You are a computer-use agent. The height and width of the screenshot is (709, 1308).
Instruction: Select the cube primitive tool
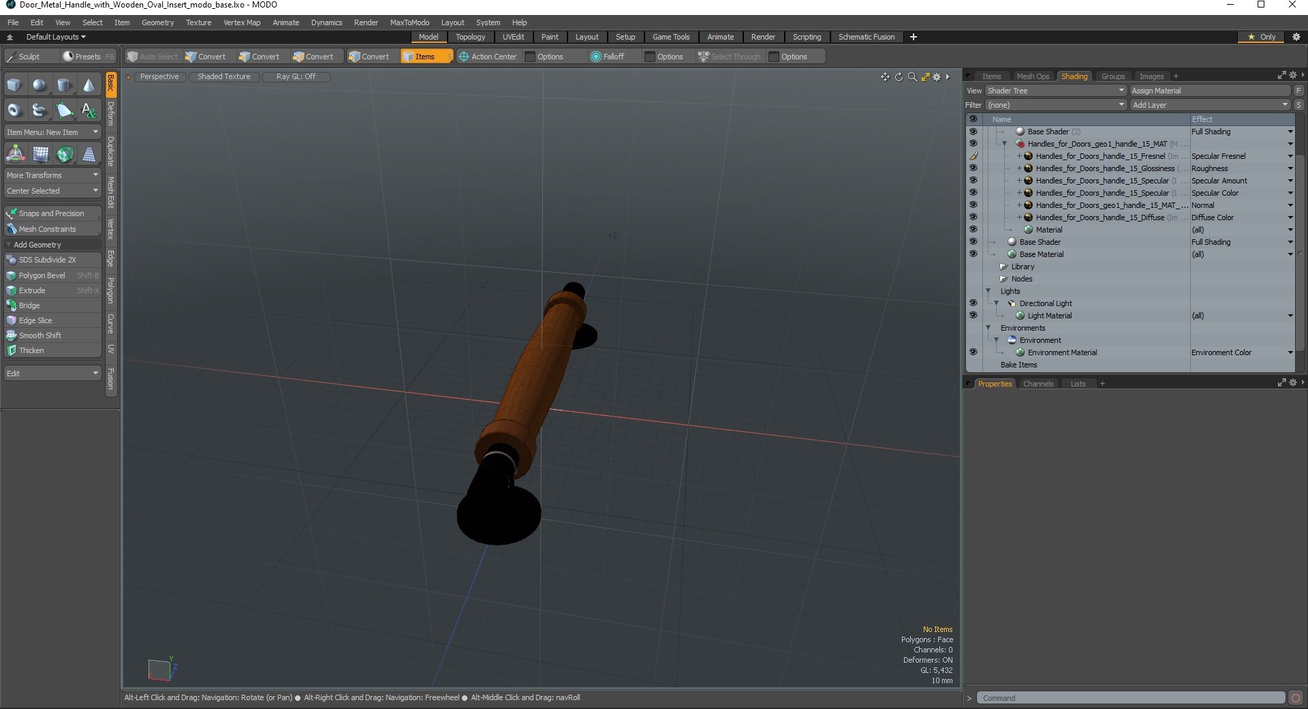pos(14,85)
